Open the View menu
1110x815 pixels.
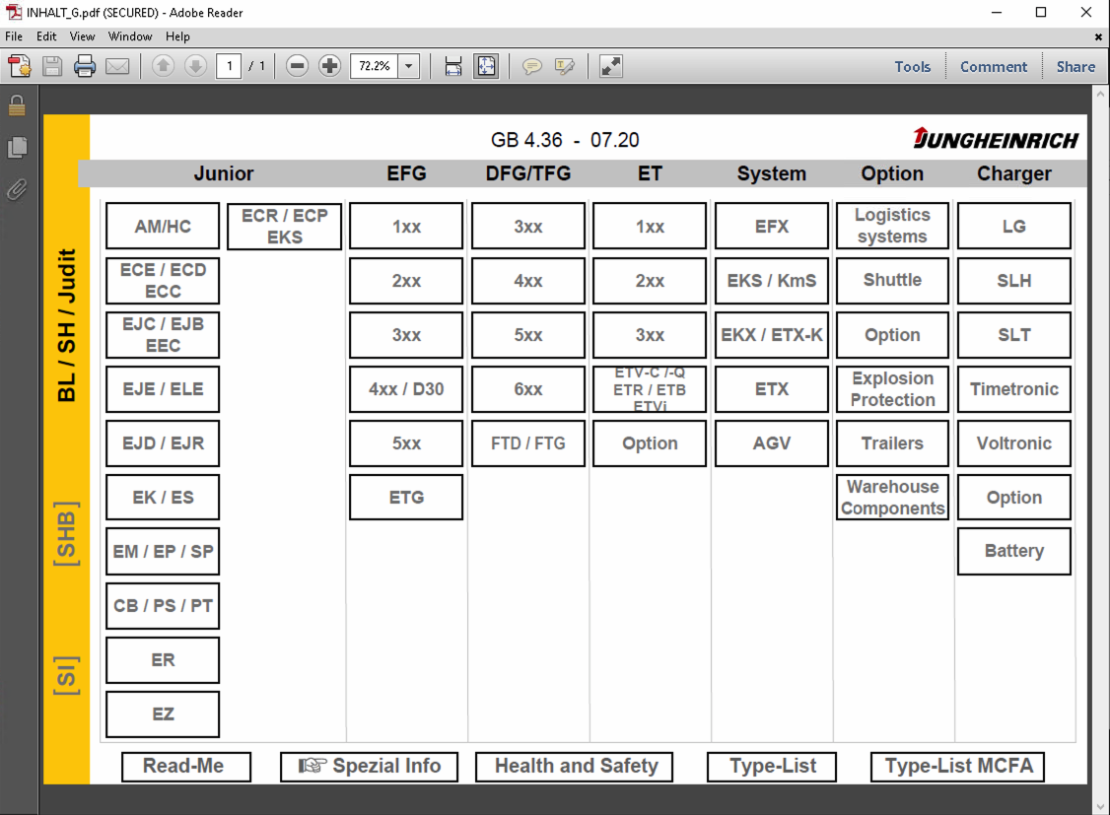click(x=82, y=36)
